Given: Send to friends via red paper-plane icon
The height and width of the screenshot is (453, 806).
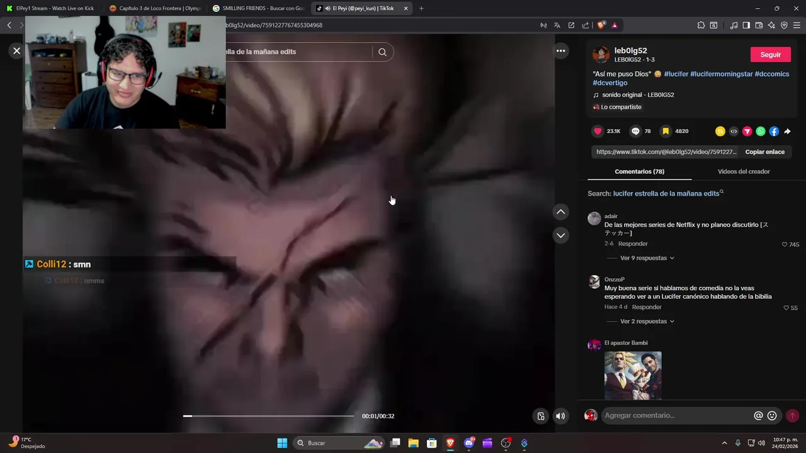Looking at the screenshot, I should (747, 131).
